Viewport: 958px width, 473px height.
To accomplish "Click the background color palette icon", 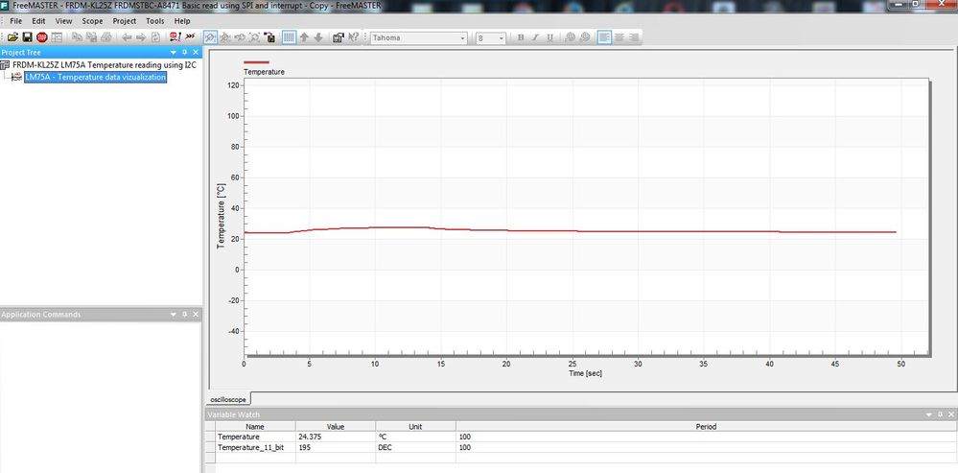I will coord(585,37).
